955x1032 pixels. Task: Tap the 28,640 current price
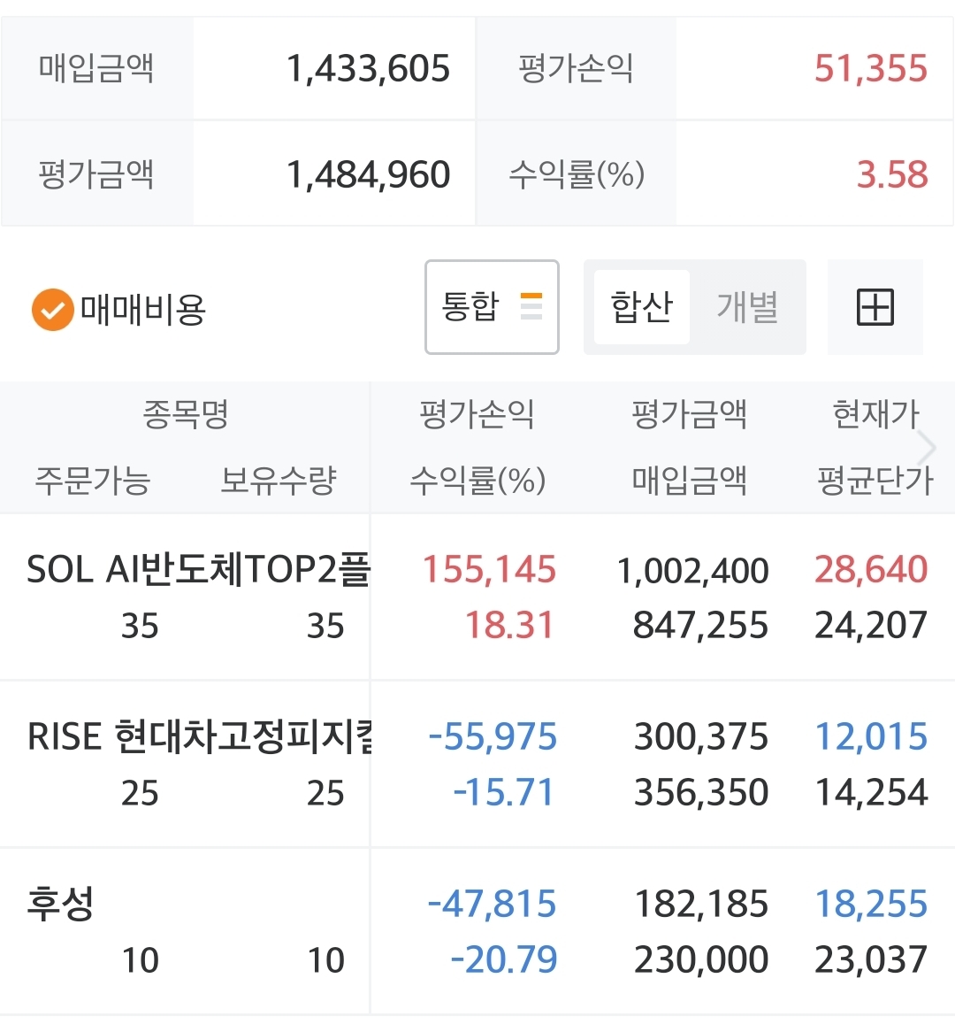click(x=871, y=569)
